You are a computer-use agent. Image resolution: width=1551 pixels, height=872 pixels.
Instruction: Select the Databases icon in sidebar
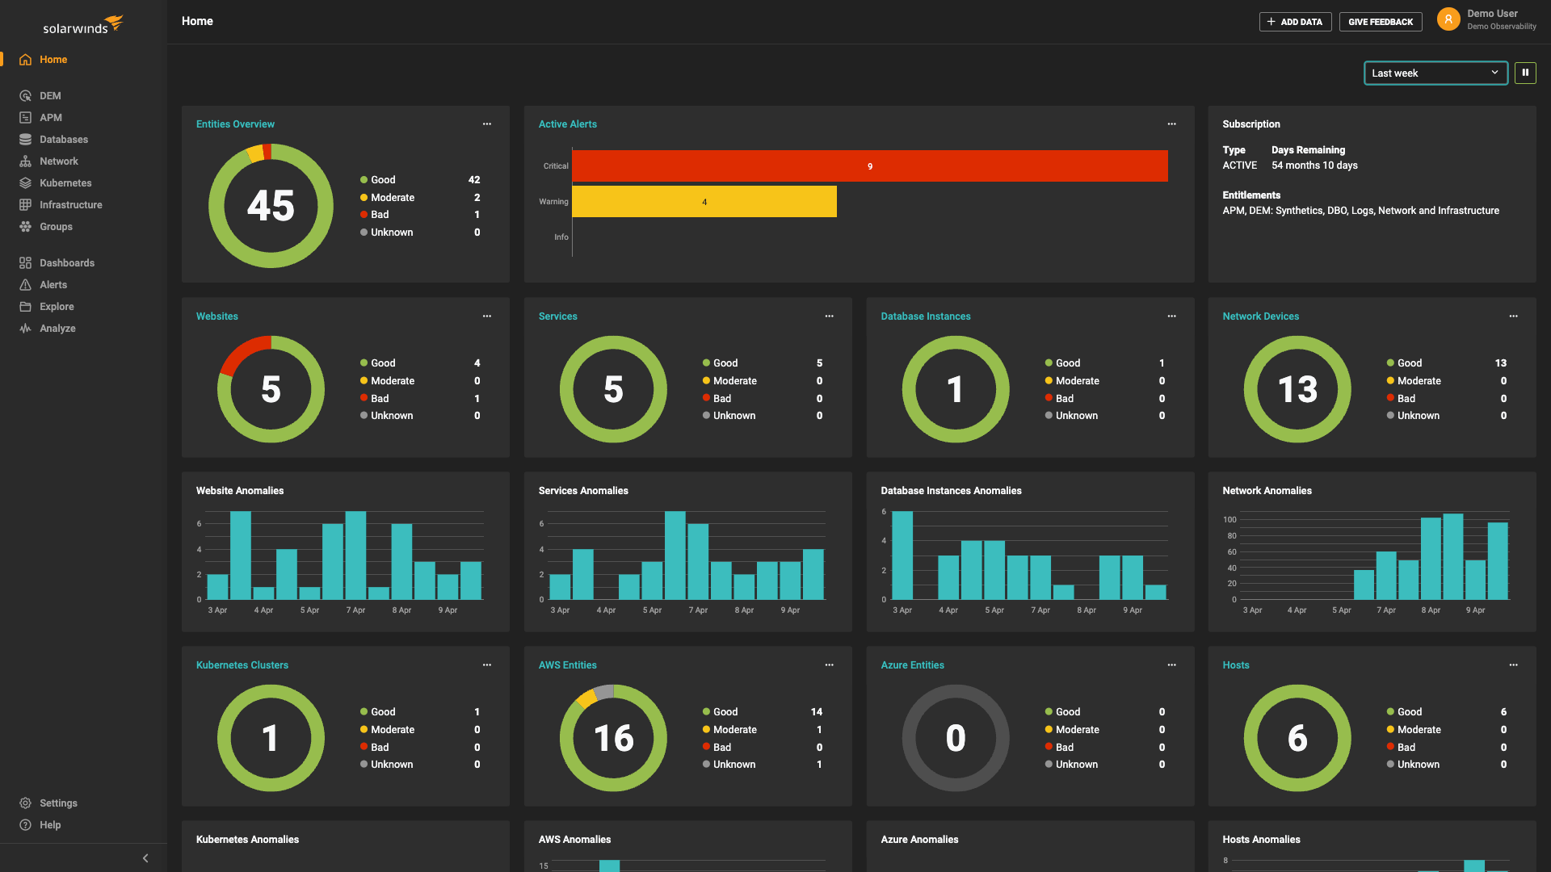click(x=25, y=140)
